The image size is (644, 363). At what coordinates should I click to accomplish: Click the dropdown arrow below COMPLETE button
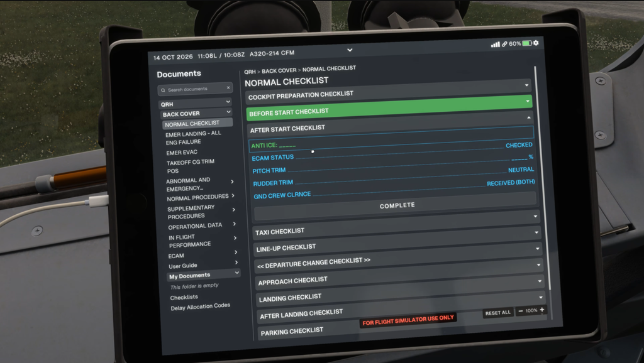pos(535,216)
